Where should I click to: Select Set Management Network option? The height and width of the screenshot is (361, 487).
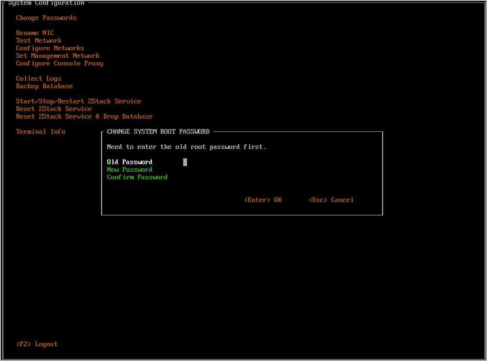click(x=57, y=56)
